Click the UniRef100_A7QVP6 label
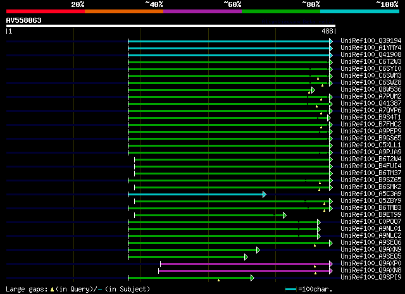This screenshot has width=405, height=294. [371, 111]
